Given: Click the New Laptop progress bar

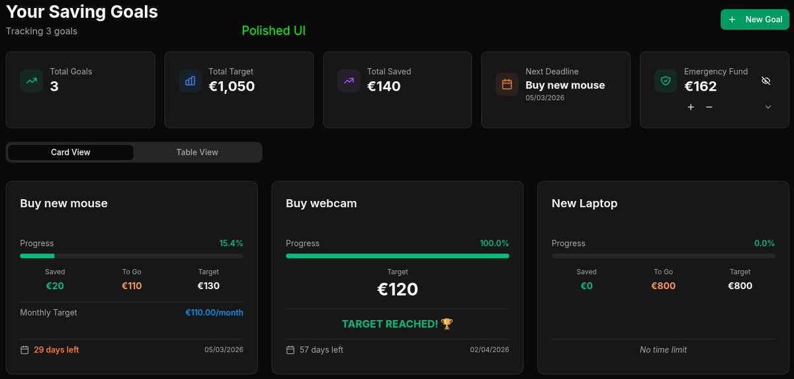Looking at the screenshot, I should coord(663,256).
